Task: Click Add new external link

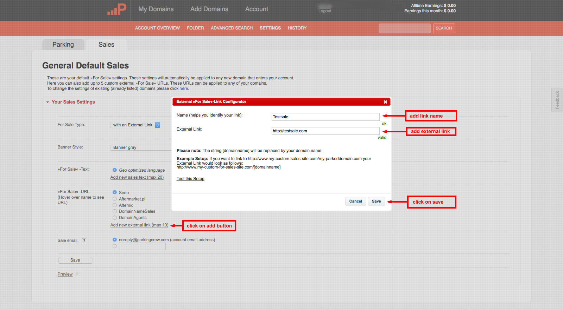Action: (139, 225)
